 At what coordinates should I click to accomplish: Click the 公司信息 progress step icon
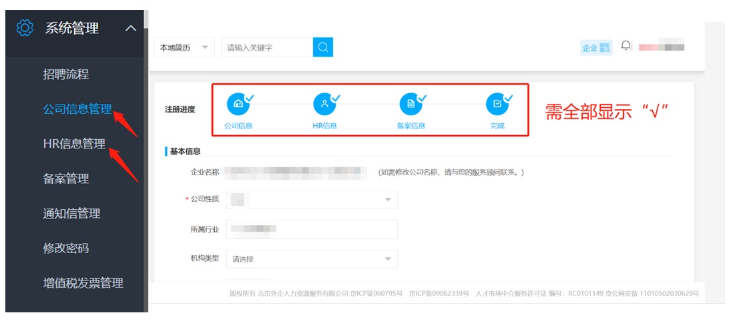pyautogui.click(x=238, y=104)
